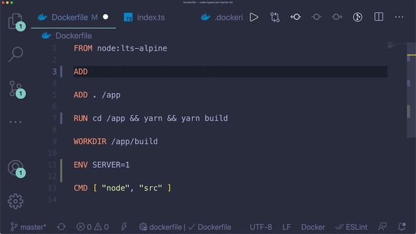Synchronize changes using the status bar sync icon
The height and width of the screenshot is (234, 416).
click(x=61, y=227)
